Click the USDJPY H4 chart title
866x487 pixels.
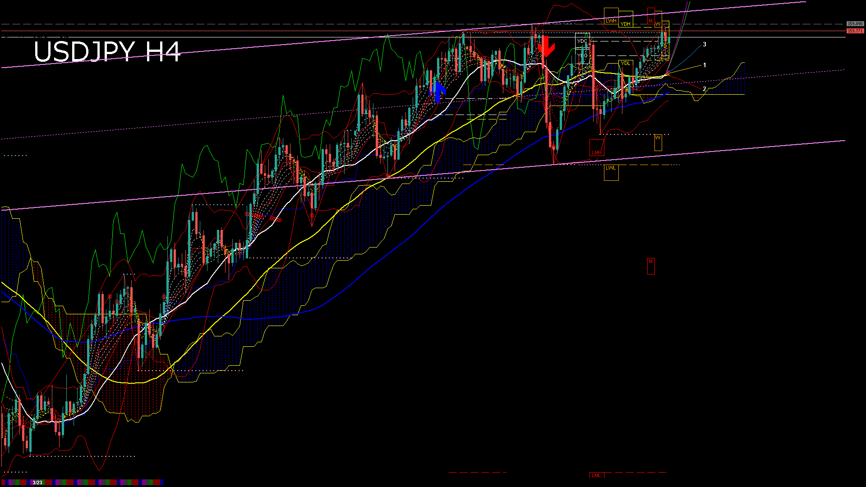[107, 51]
